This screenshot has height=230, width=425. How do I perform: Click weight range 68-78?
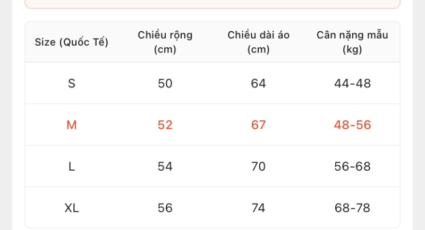(352, 208)
